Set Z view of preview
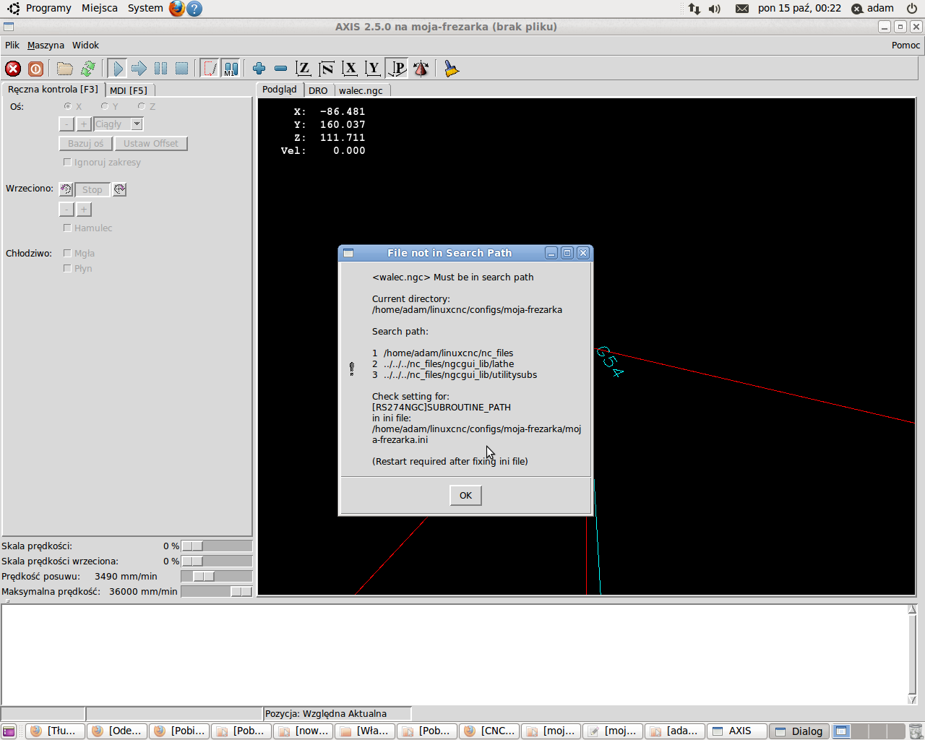 click(304, 69)
